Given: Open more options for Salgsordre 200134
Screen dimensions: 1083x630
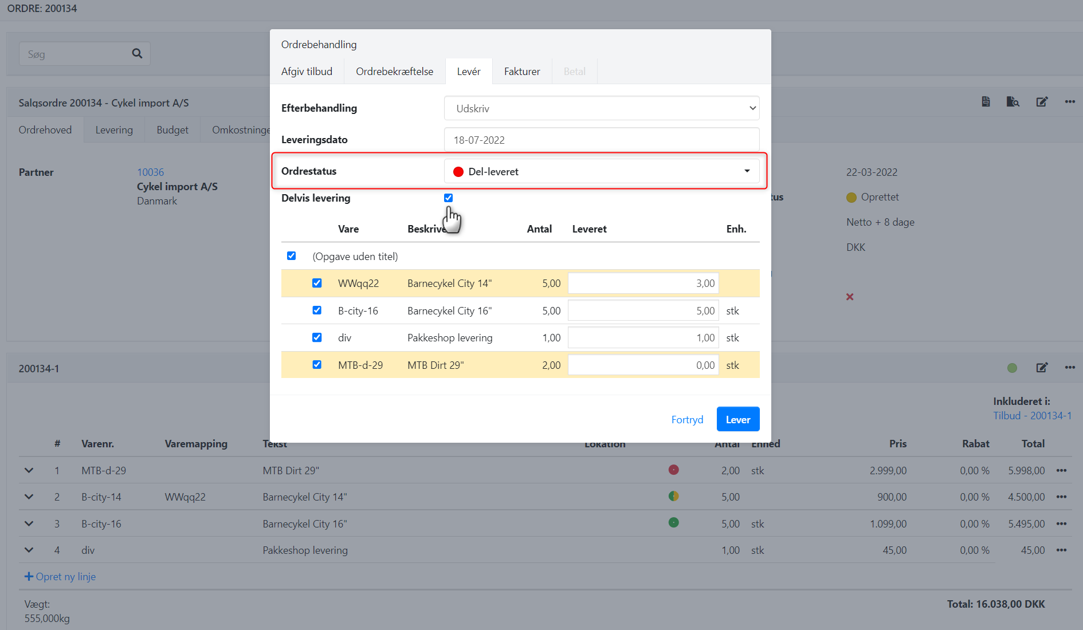Looking at the screenshot, I should pos(1070,102).
